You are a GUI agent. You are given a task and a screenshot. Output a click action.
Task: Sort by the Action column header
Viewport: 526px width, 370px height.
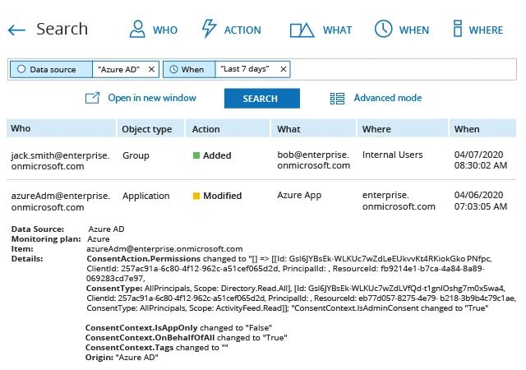click(x=228, y=128)
